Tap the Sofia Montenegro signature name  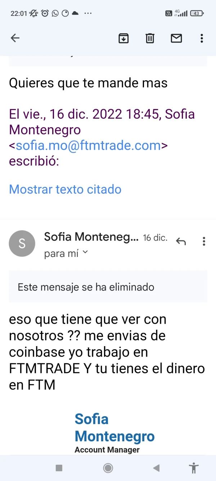(x=114, y=428)
